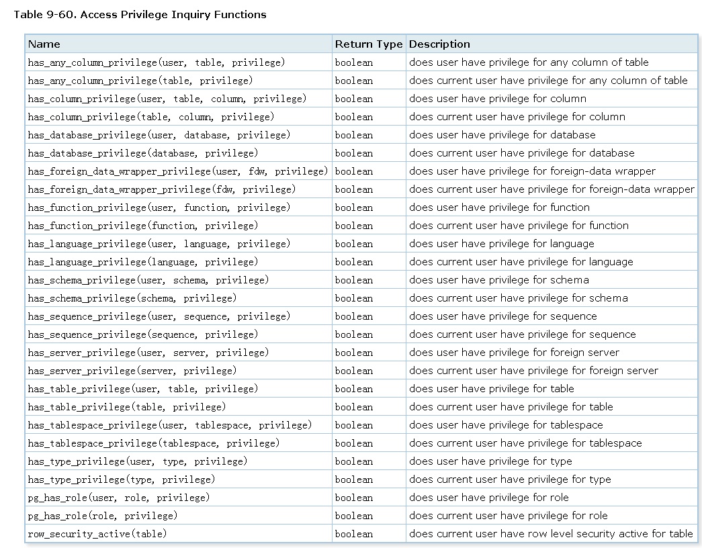
Task: Click has_function_privilege(function, privilege) entry
Action: 143,226
